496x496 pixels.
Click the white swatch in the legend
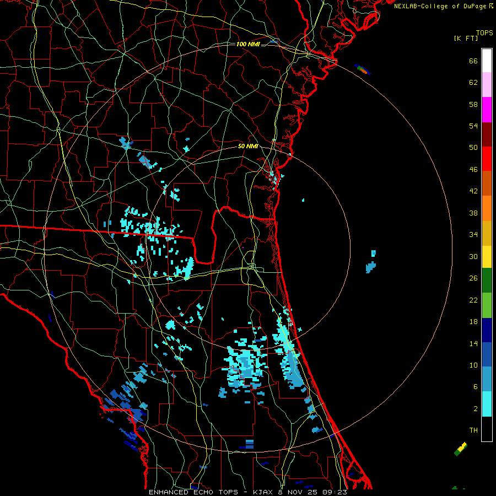coord(487,61)
